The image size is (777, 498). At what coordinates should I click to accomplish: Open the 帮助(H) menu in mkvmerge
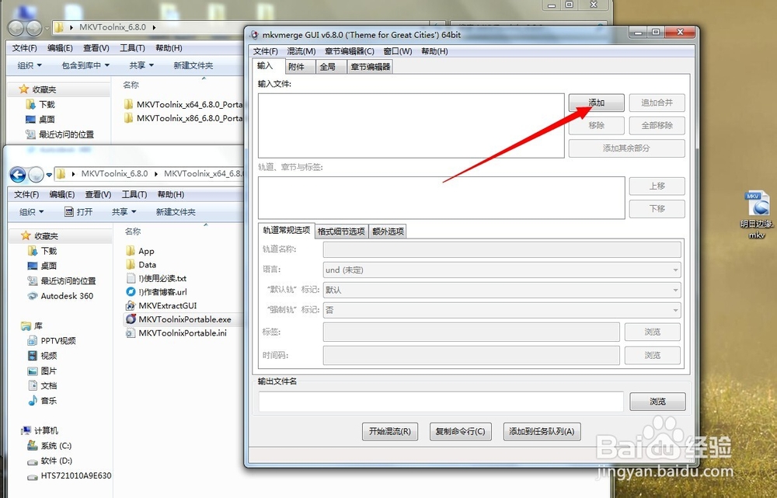434,51
